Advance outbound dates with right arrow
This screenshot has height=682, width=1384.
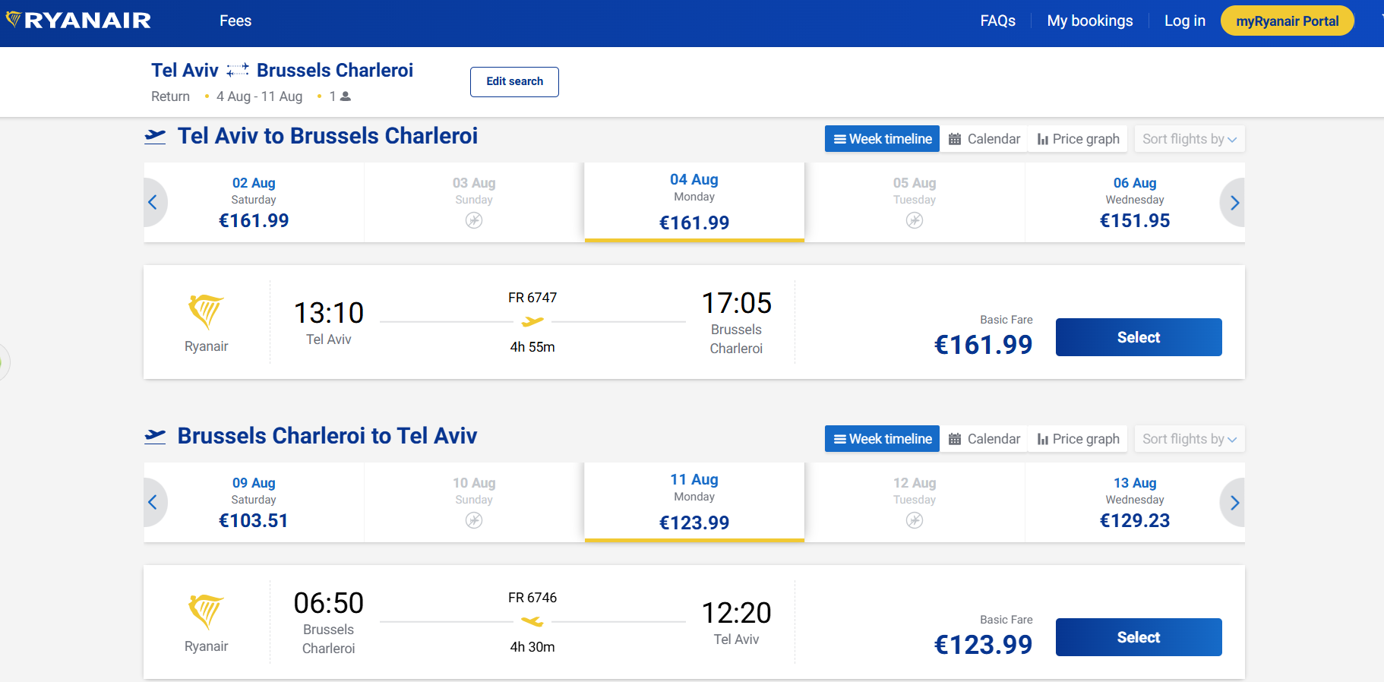point(1234,203)
